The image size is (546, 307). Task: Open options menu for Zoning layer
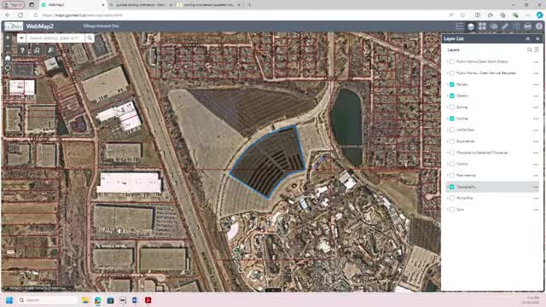(x=536, y=107)
